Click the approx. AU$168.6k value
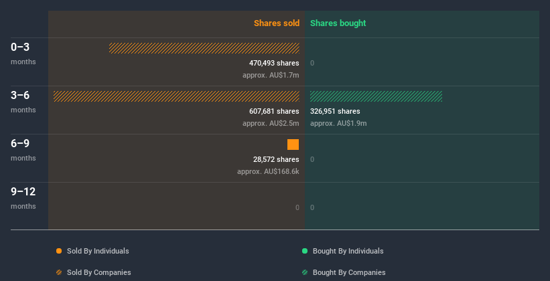Viewport: 550px width, 281px height. tap(268, 172)
